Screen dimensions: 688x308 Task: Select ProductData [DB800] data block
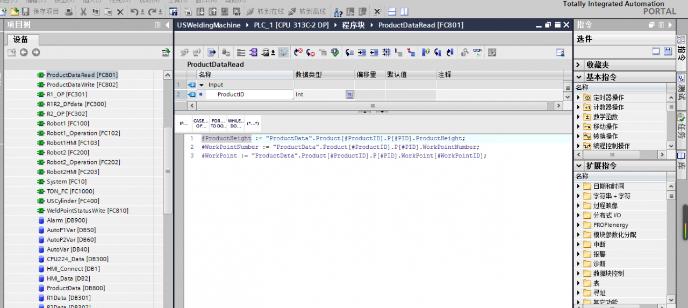[x=76, y=288]
